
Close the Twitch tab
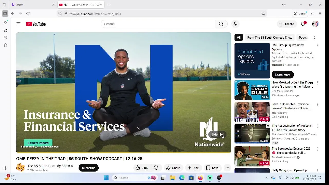click(53, 5)
